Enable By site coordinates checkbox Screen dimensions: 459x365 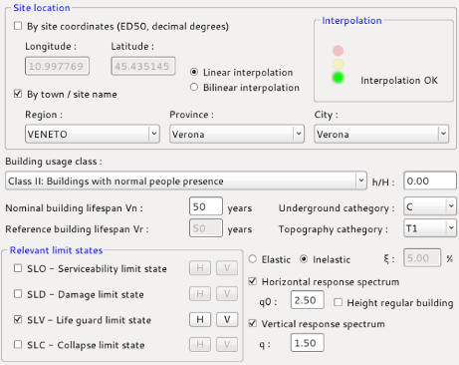click(x=18, y=26)
